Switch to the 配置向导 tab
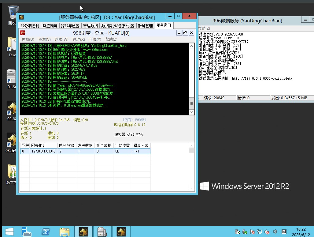This screenshot has width=314, height=237. coord(50,26)
